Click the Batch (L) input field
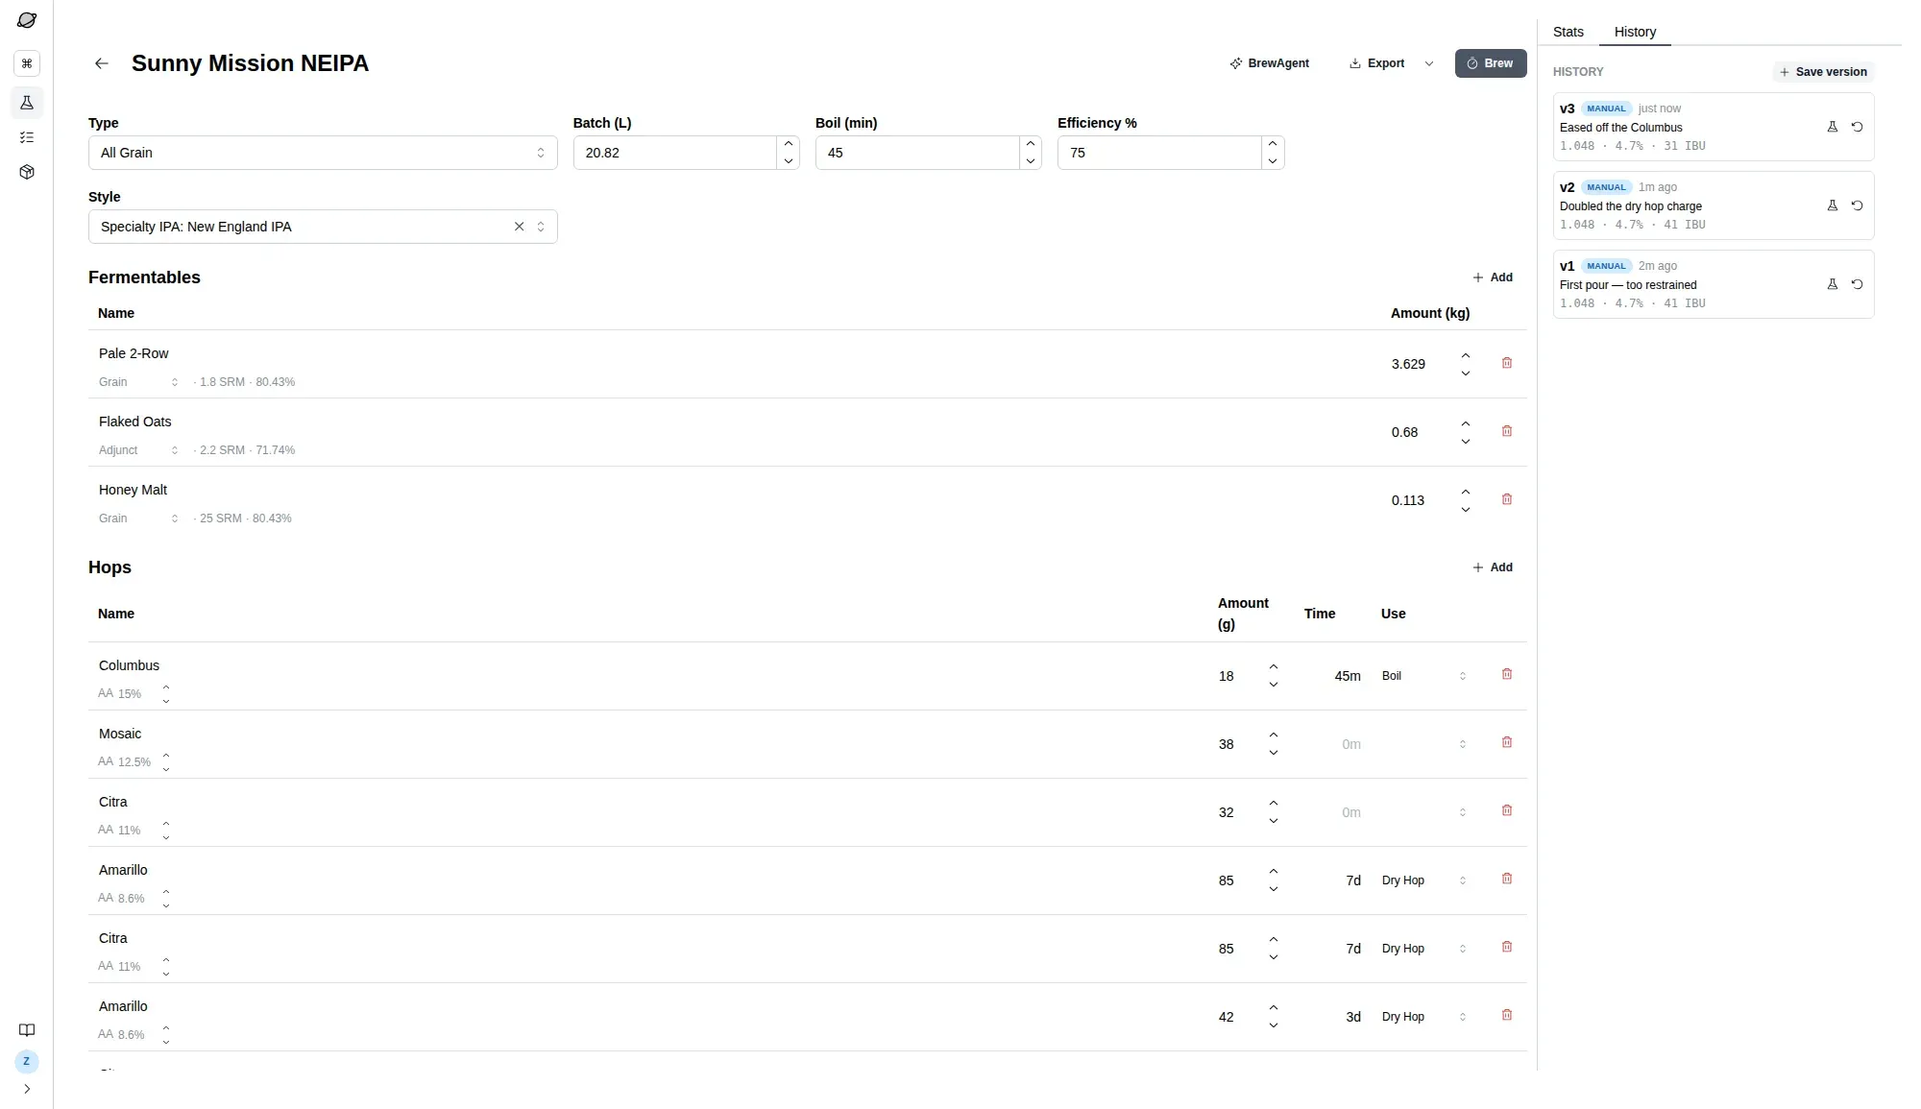Screen dimensions: 1921x1109 [674, 153]
